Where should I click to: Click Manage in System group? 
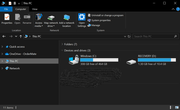click(x=94, y=25)
